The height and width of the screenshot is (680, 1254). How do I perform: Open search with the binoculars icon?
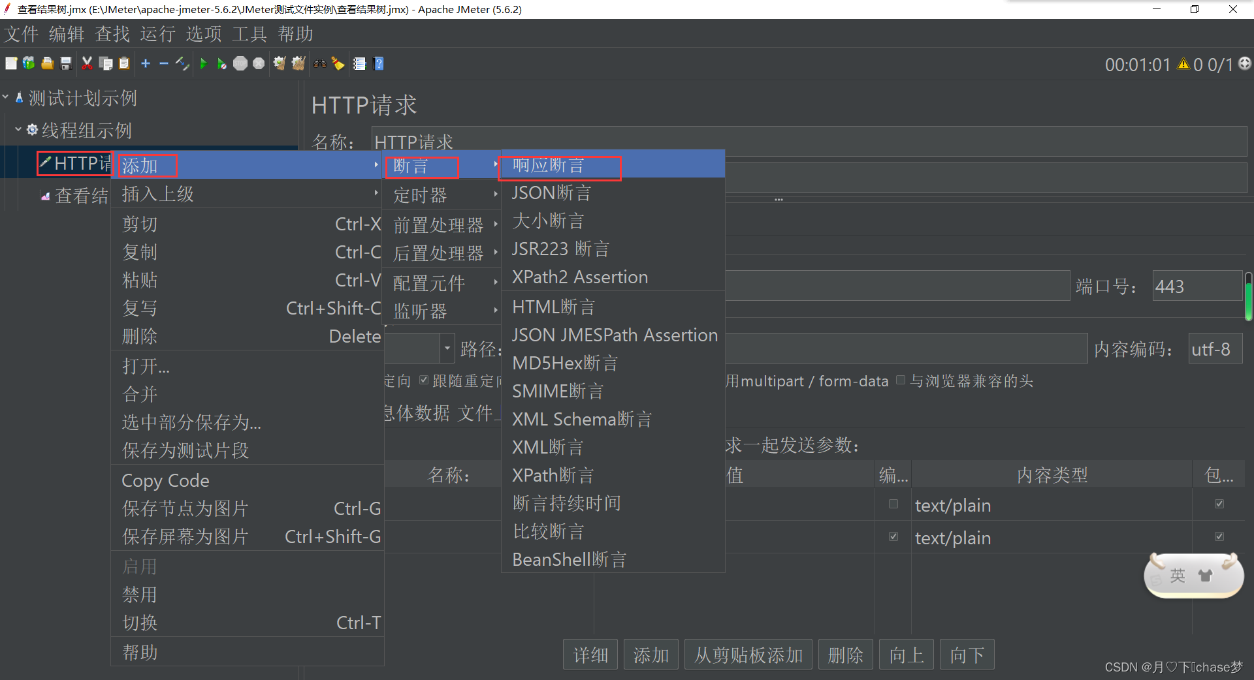point(320,63)
